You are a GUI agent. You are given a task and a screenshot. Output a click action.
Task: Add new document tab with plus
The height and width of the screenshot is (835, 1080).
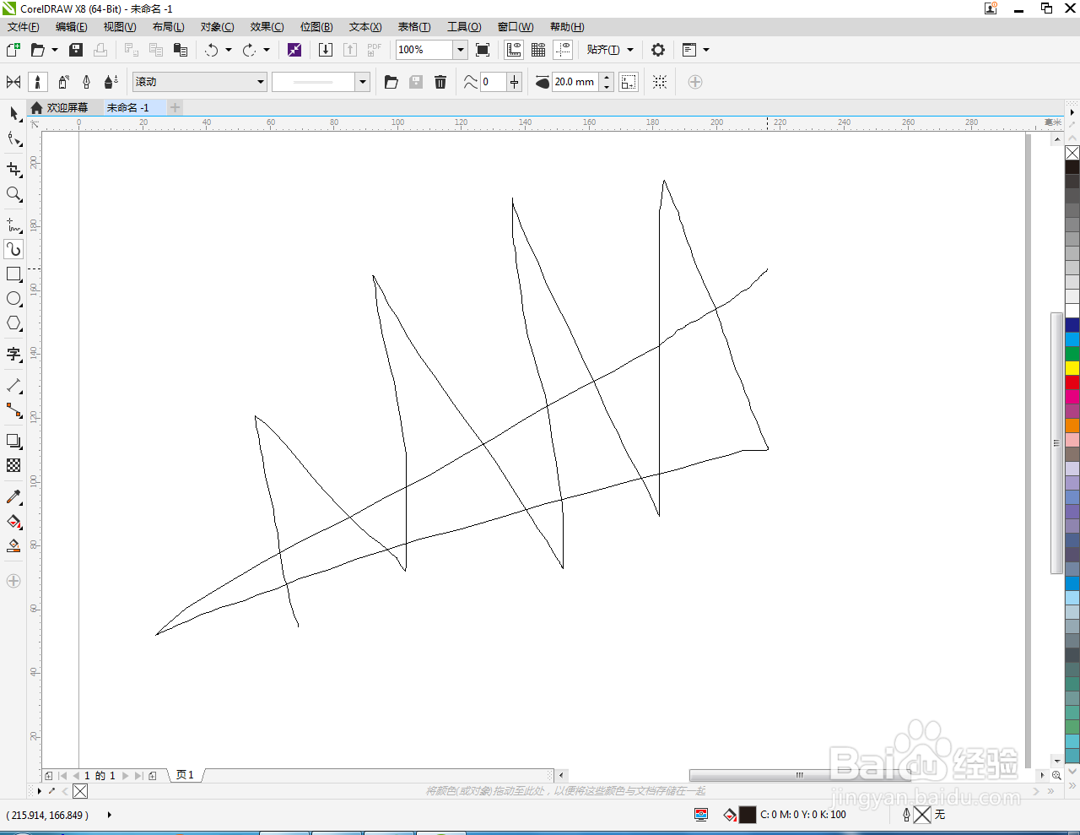[175, 107]
